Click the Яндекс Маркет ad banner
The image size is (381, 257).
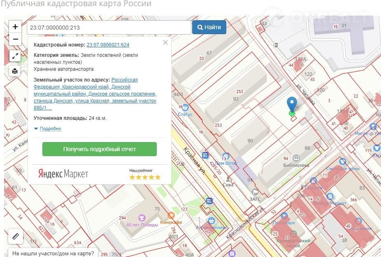[63, 174]
